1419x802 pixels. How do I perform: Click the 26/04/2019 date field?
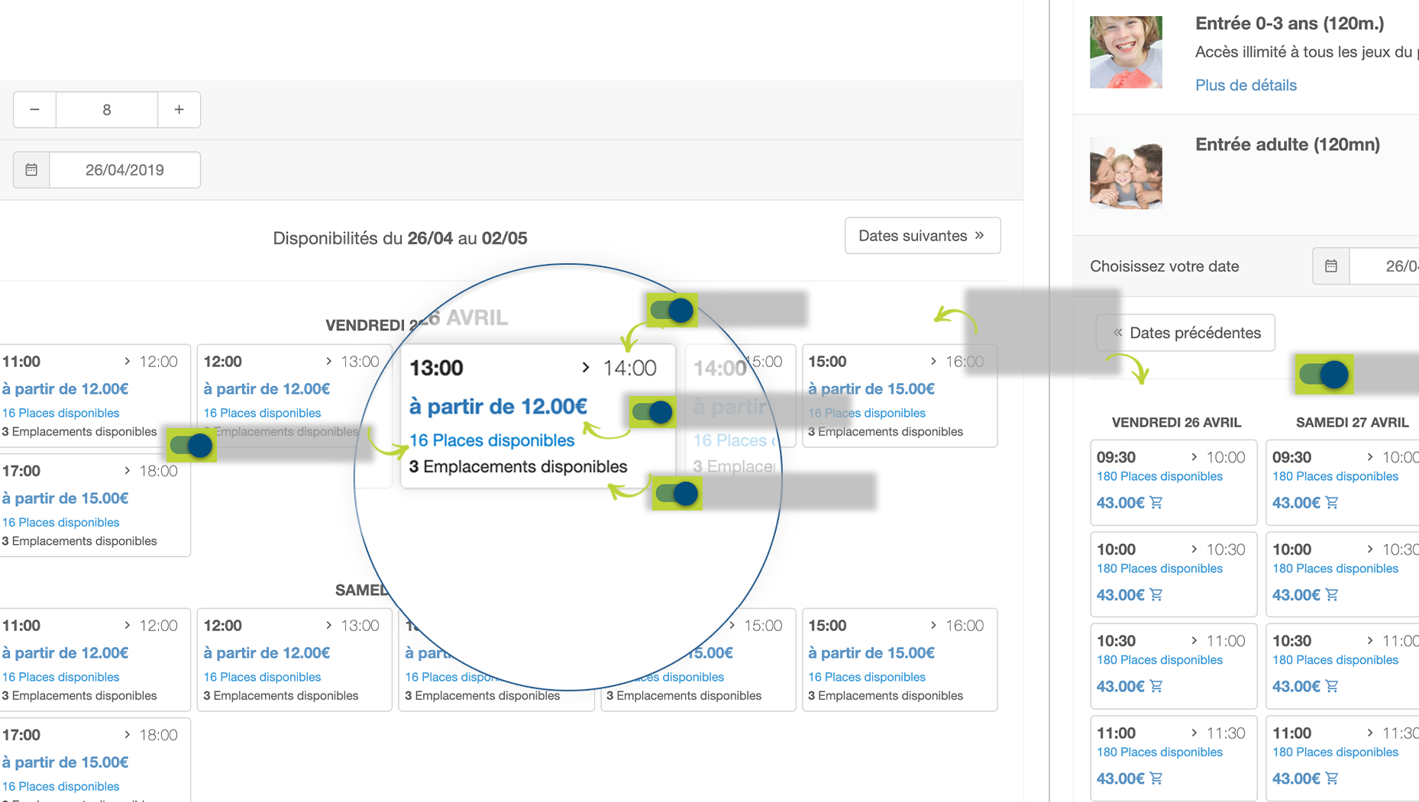(x=124, y=169)
